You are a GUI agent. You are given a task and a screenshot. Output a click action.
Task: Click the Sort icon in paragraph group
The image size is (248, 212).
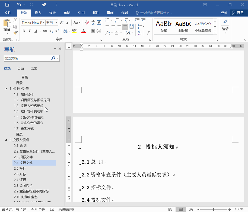[x=140, y=33]
